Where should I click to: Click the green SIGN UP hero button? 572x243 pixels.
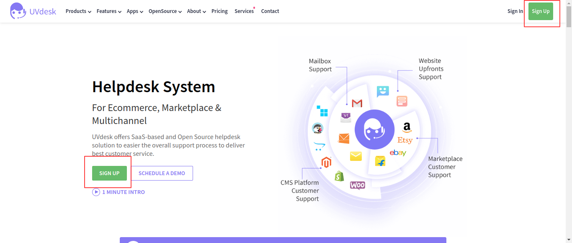tap(109, 173)
